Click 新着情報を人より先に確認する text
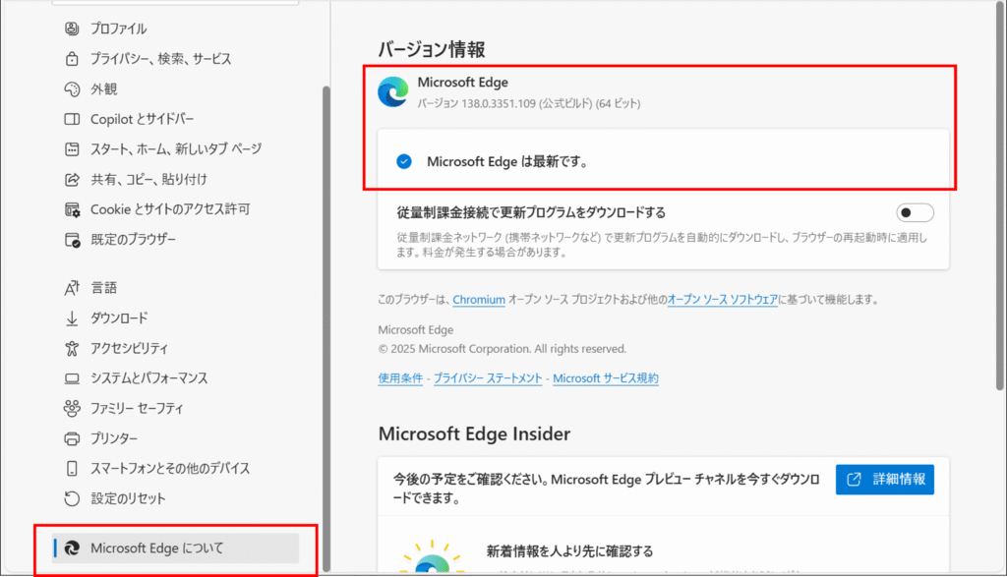The height and width of the screenshot is (577, 1007). pos(569,551)
